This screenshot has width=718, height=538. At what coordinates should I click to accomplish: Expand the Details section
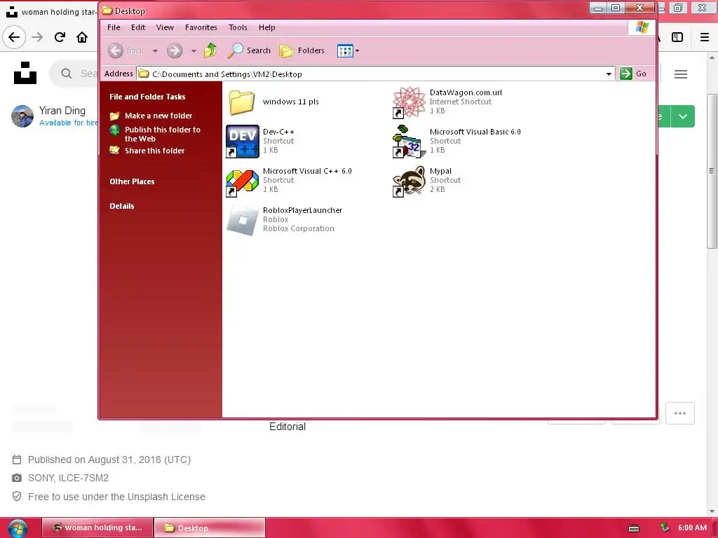(122, 207)
